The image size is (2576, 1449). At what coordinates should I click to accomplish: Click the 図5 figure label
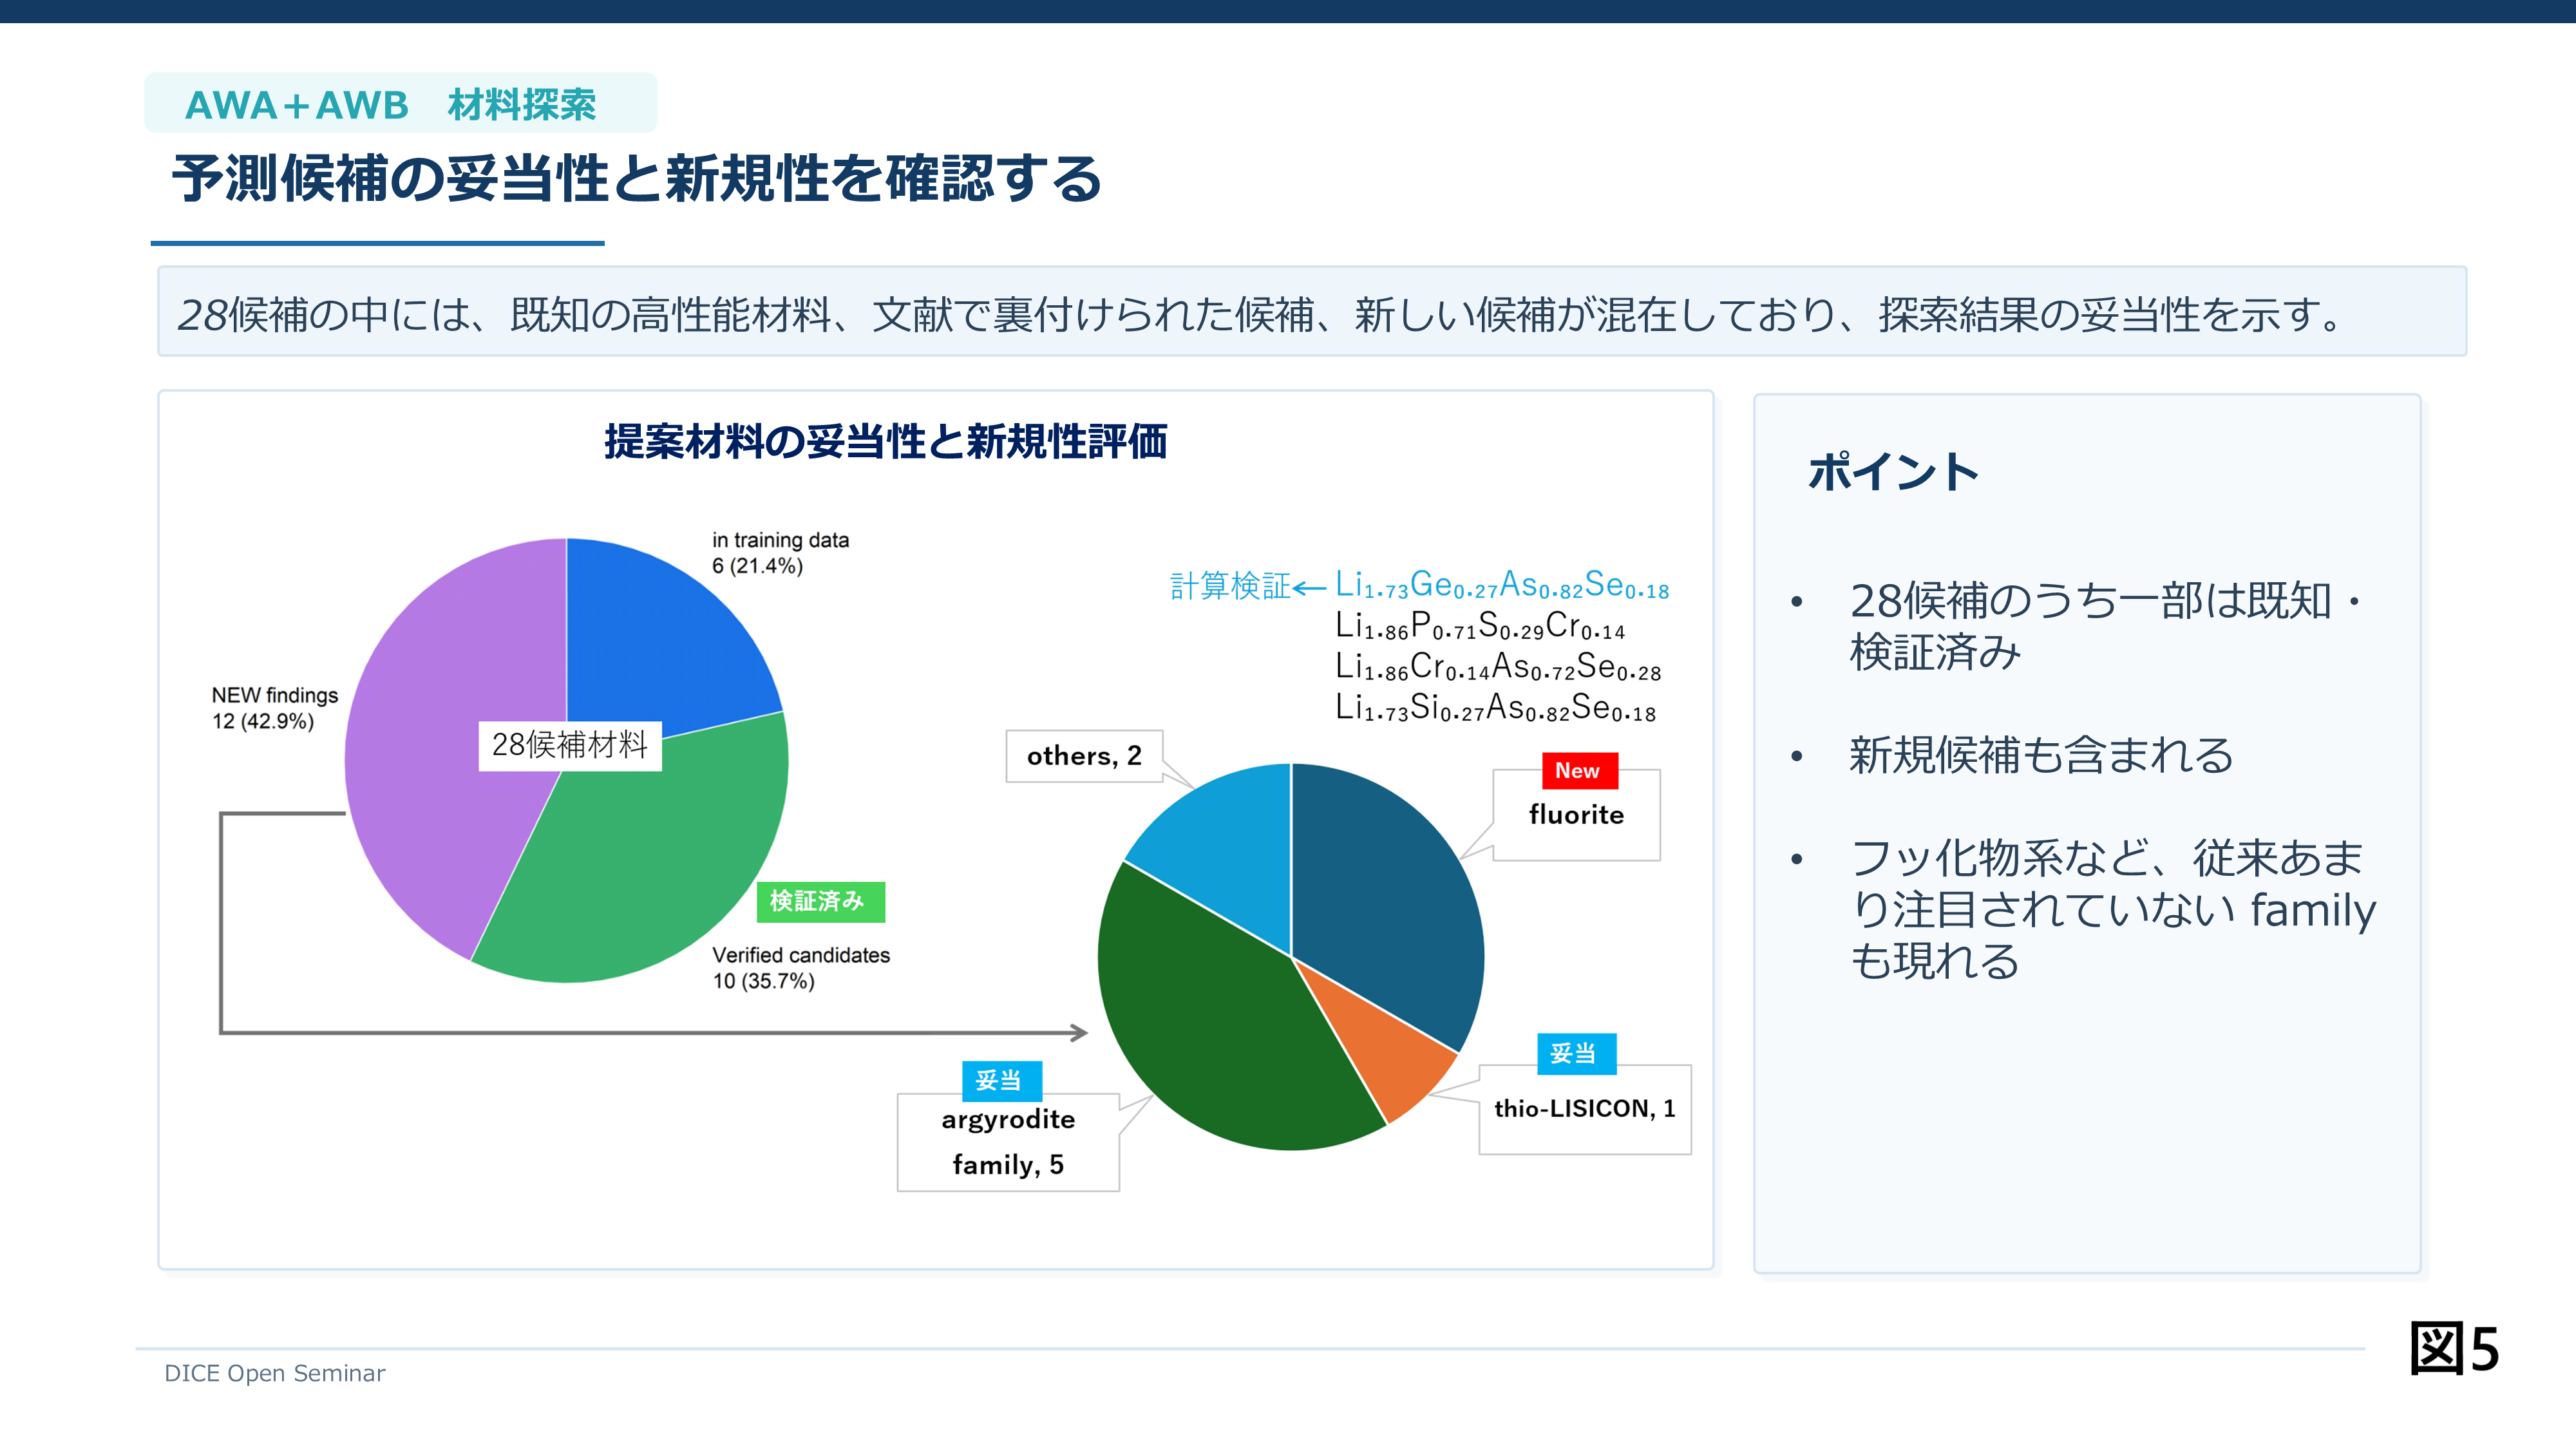pyautogui.click(x=2454, y=1348)
